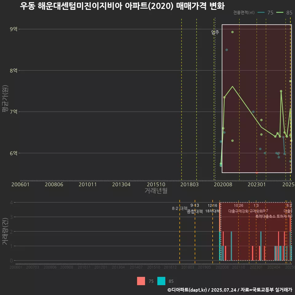The height and width of the screenshot is (295, 295).
Task: Select 202301 on the price chart x-axis
Action: (257, 184)
